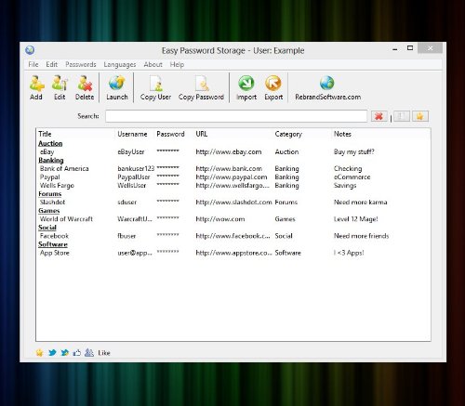Image resolution: width=465 pixels, height=406 pixels.
Task: Open RebrandSoftware.com globe icon
Action: (x=327, y=83)
